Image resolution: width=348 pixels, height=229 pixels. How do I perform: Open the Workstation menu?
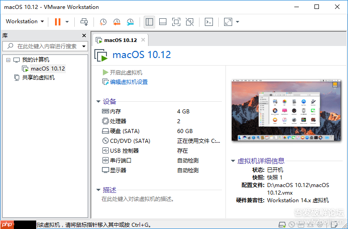pos(25,21)
